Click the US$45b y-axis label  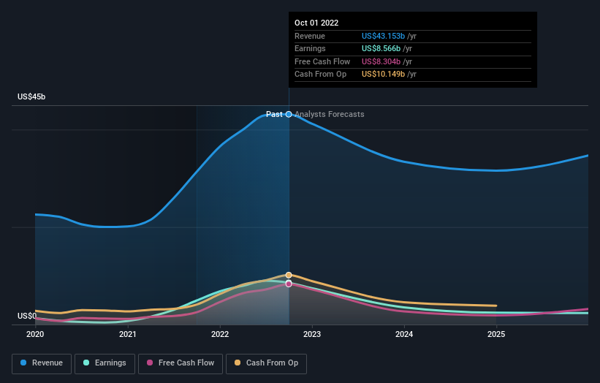tap(31, 96)
